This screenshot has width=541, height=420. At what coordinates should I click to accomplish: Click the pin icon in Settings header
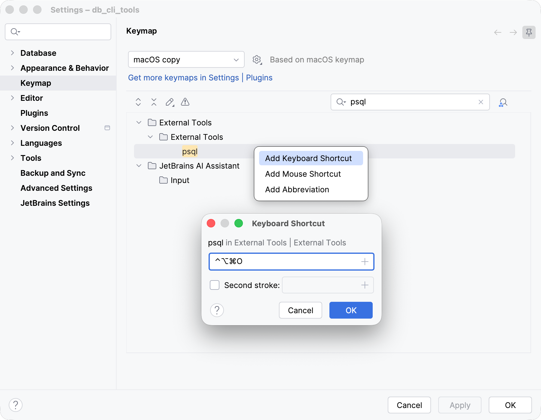pyautogui.click(x=529, y=32)
